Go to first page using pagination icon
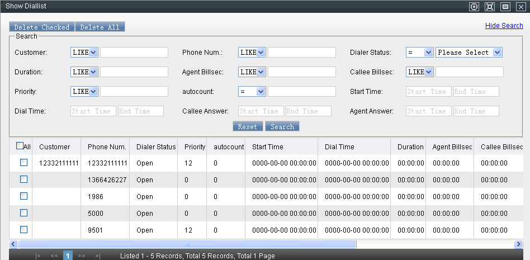This screenshot has height=260, width=530. (38, 256)
